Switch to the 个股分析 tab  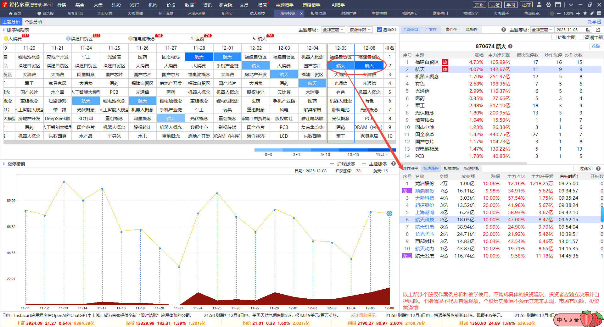coord(34,22)
